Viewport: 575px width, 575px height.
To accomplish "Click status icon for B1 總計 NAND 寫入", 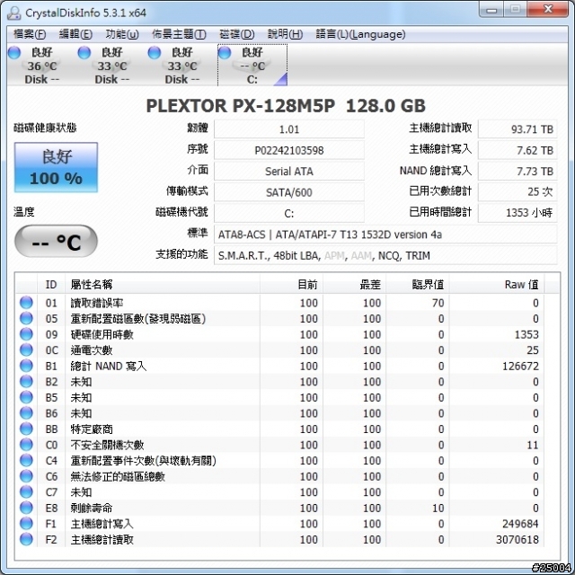I will (26, 366).
